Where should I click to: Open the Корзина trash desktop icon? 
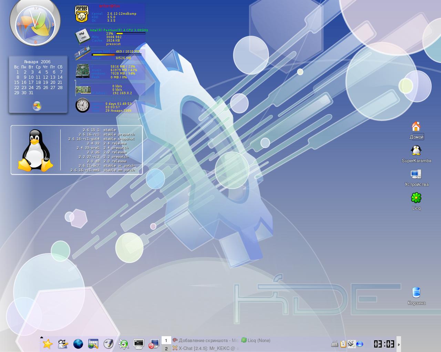(x=416, y=296)
